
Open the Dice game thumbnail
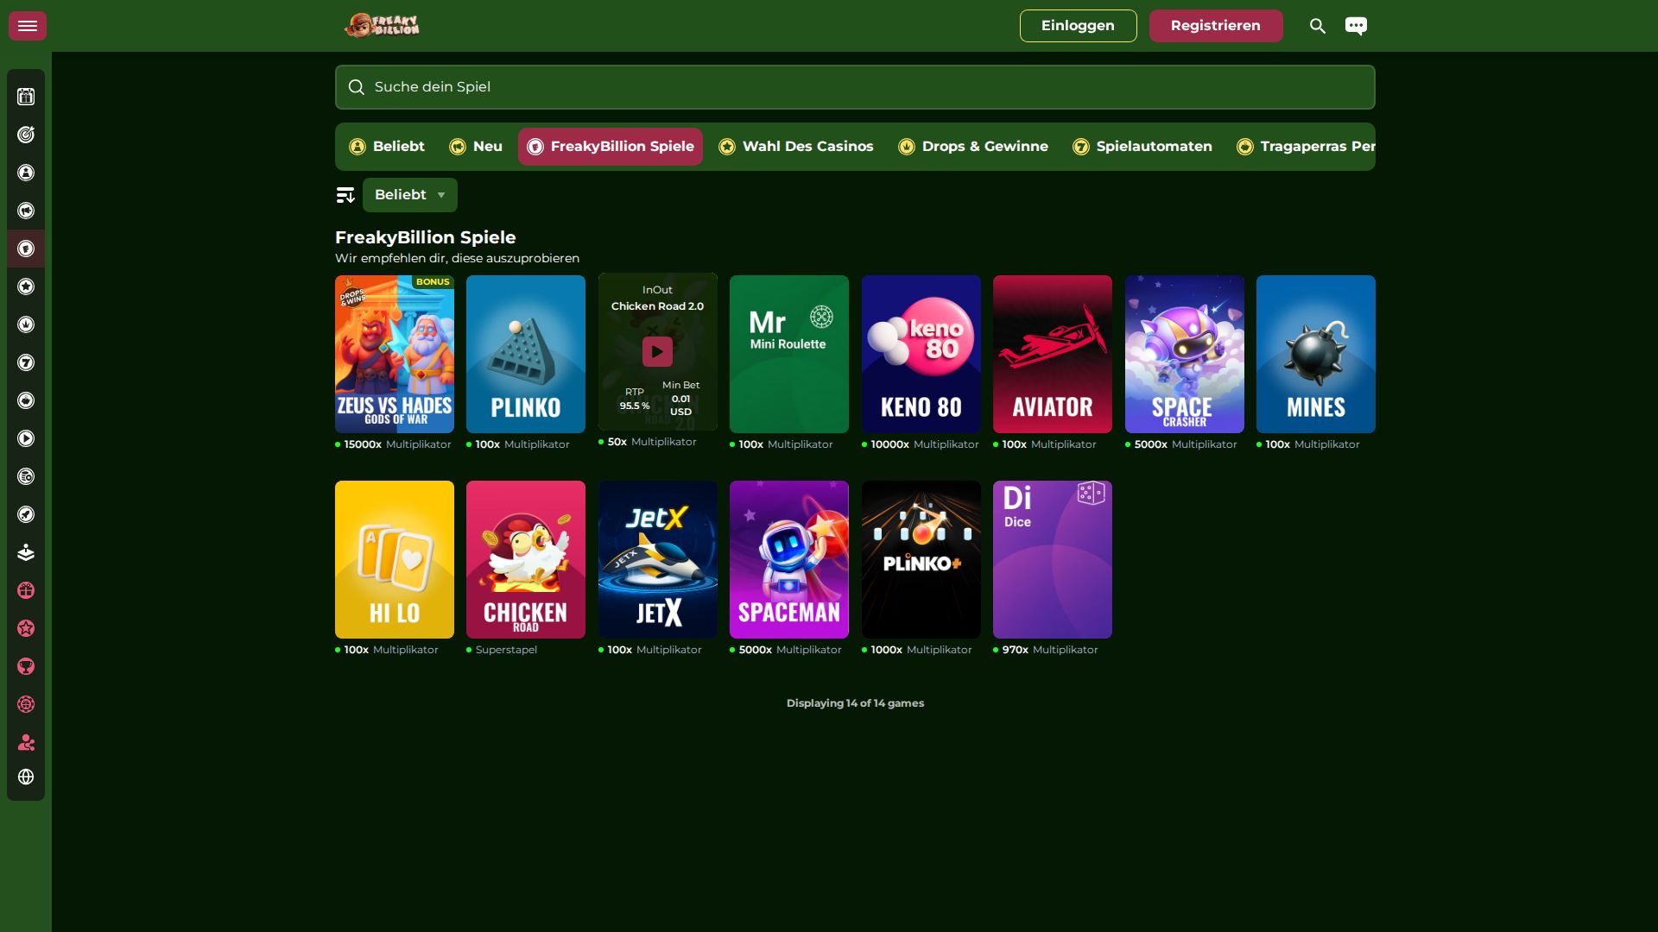[x=1053, y=559]
